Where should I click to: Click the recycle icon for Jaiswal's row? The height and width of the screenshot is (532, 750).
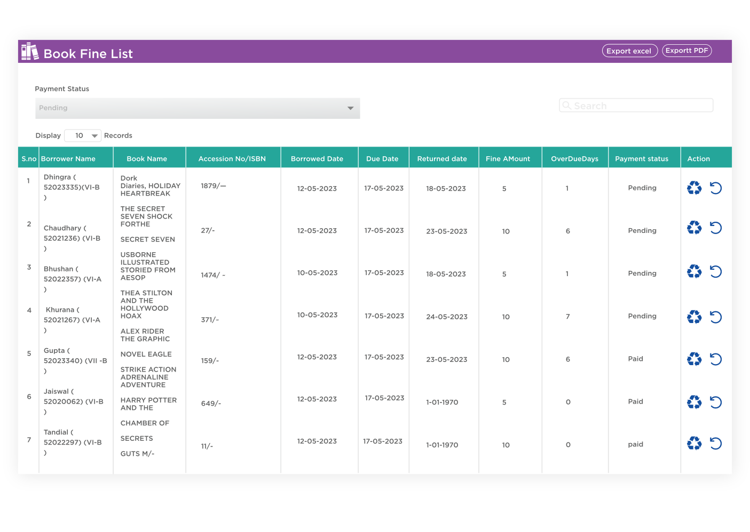694,402
